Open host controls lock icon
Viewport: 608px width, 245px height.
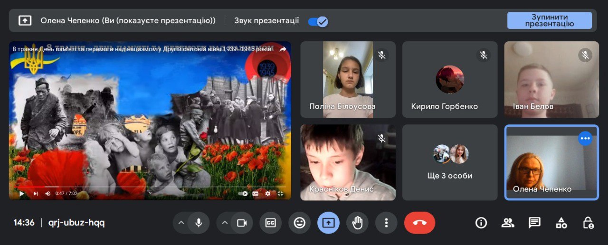[x=588, y=223]
